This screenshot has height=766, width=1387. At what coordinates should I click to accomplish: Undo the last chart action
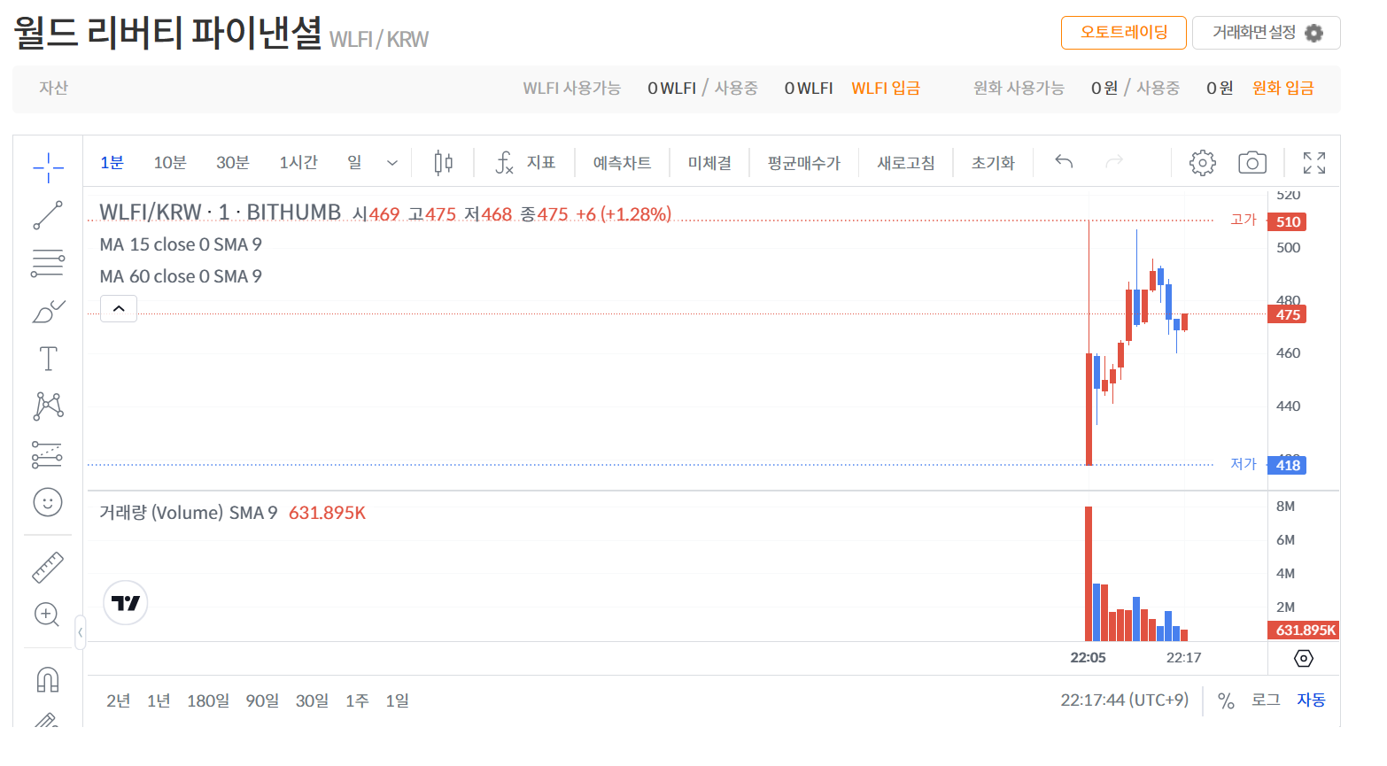(x=1064, y=162)
